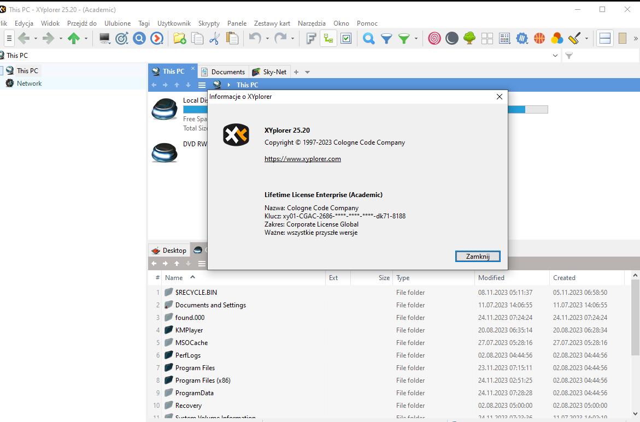Open the Undo dropdown arrow
The height and width of the screenshot is (422, 640).
[x=267, y=39]
